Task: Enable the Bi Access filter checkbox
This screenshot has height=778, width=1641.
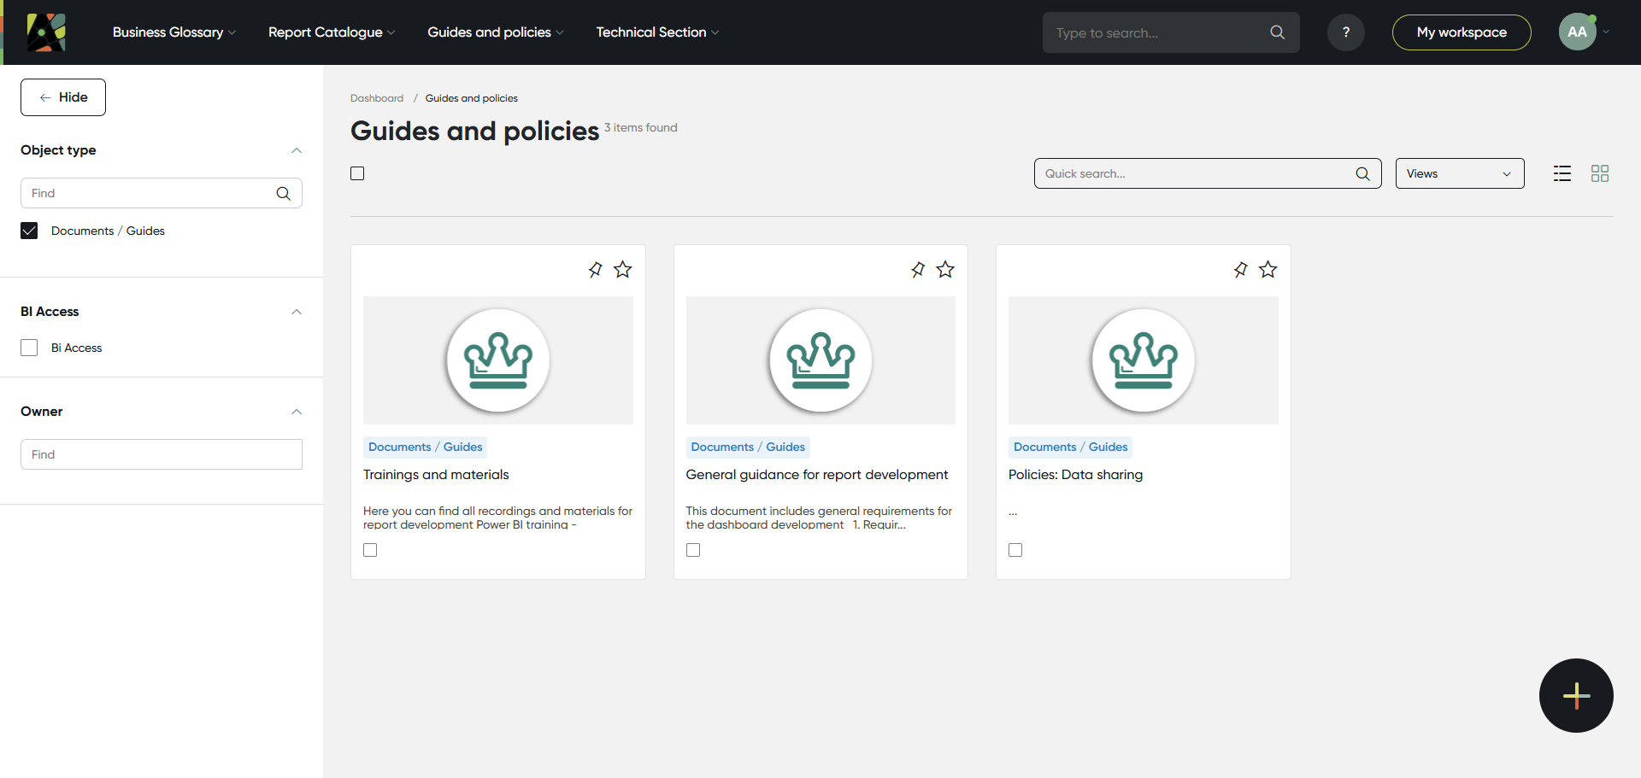Action: click(30, 348)
